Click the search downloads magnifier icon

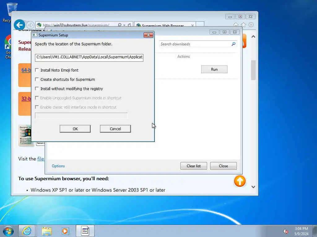tap(233, 44)
